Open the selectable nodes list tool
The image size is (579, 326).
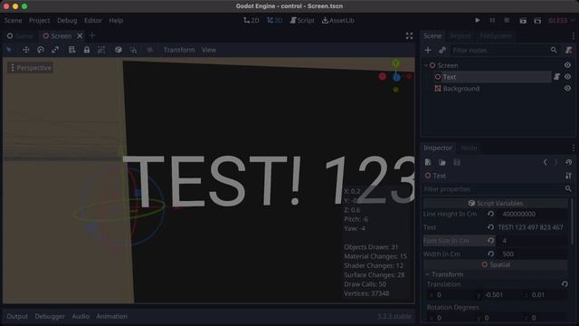72,50
